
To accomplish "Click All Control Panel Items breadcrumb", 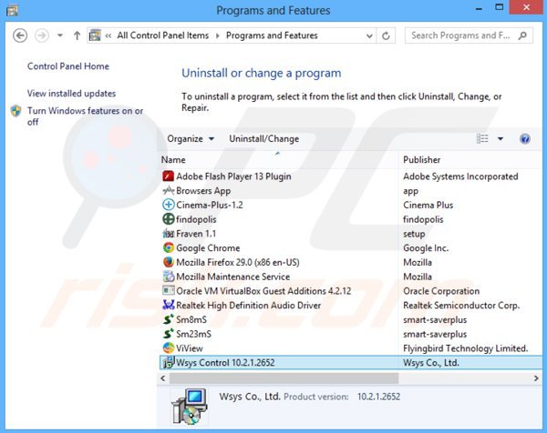I will (x=163, y=35).
